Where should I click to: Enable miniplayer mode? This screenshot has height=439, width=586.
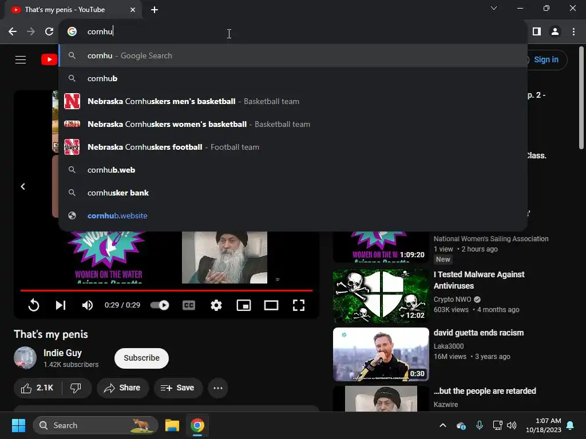tap(244, 305)
